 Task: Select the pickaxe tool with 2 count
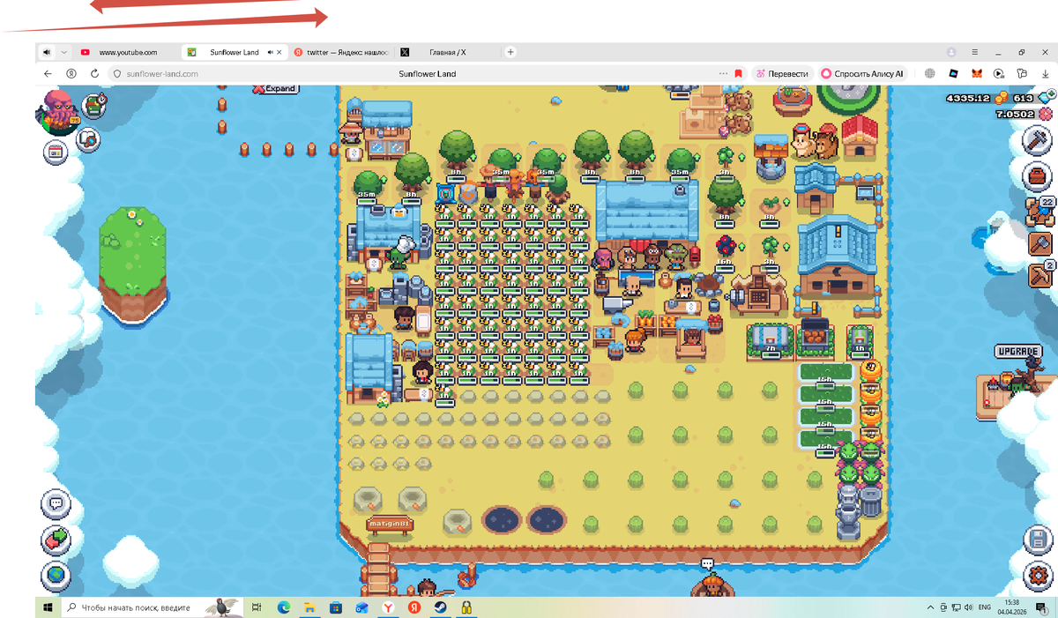[x=1039, y=274]
